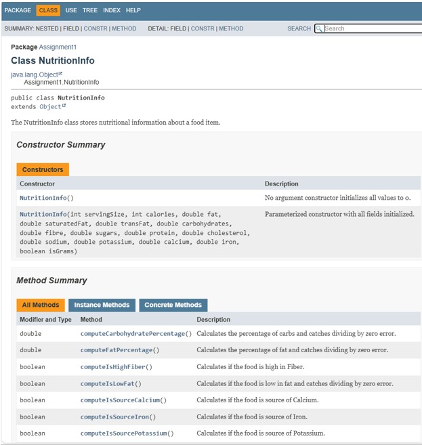Click the 'Constructor' column header

(x=37, y=184)
